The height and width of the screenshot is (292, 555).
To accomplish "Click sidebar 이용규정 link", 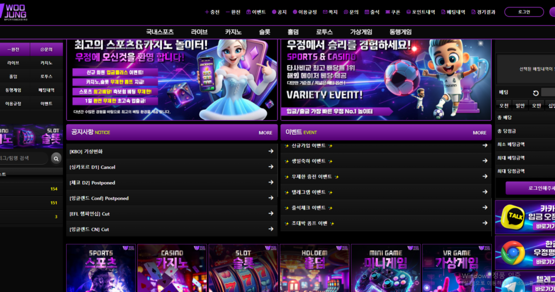I will coord(13,103).
